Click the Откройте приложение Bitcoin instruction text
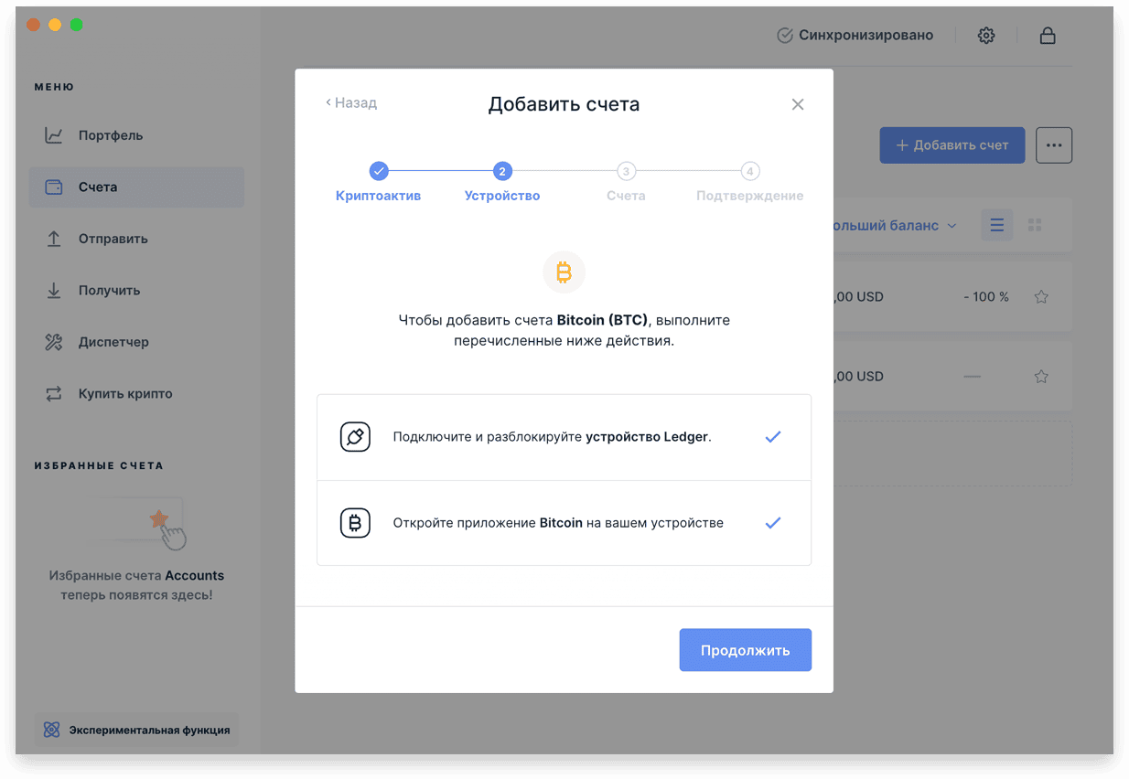 [558, 523]
